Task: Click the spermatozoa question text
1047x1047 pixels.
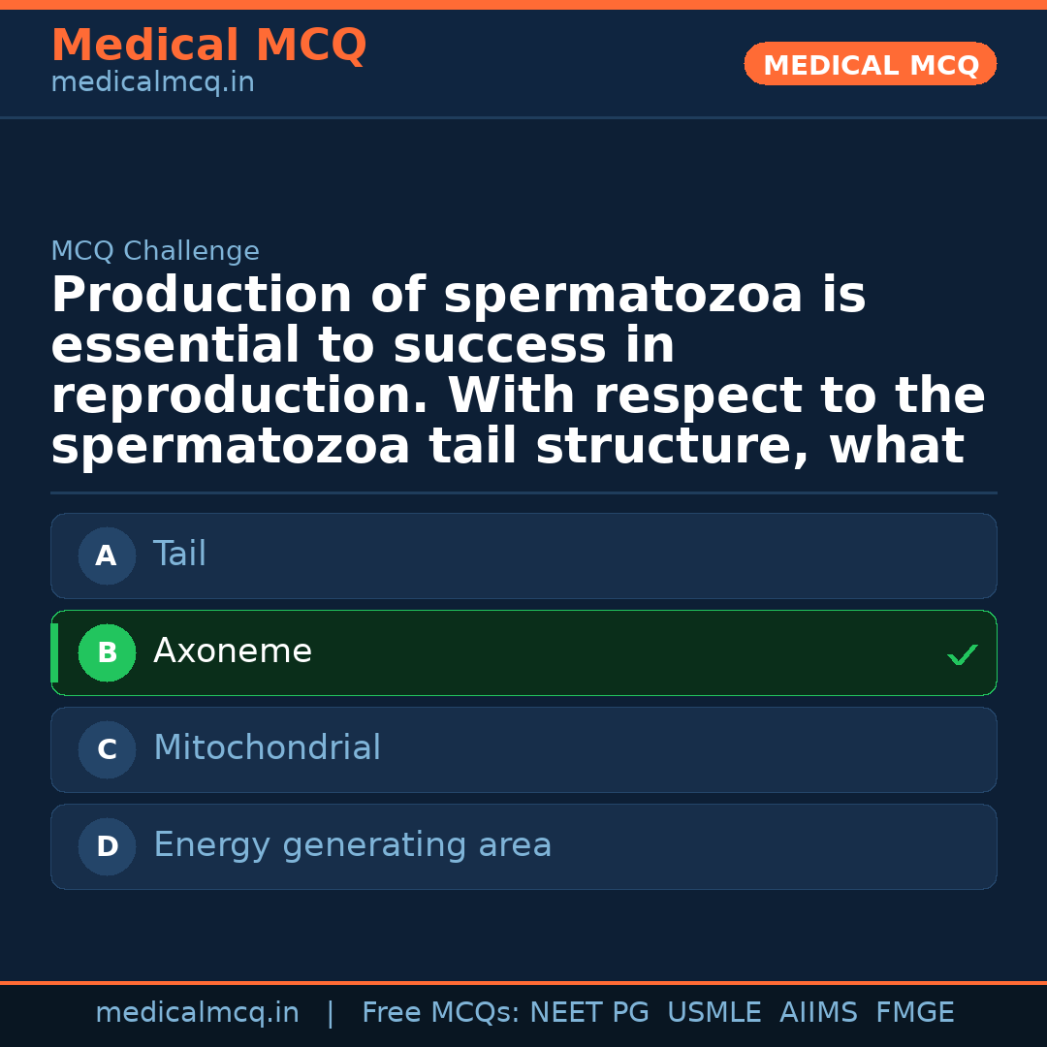Action: (x=518, y=370)
